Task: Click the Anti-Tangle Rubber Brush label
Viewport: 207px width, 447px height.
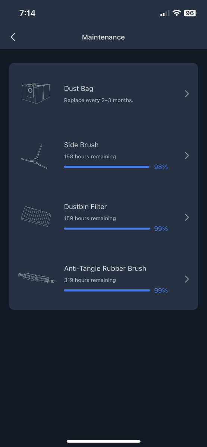Action: point(105,269)
